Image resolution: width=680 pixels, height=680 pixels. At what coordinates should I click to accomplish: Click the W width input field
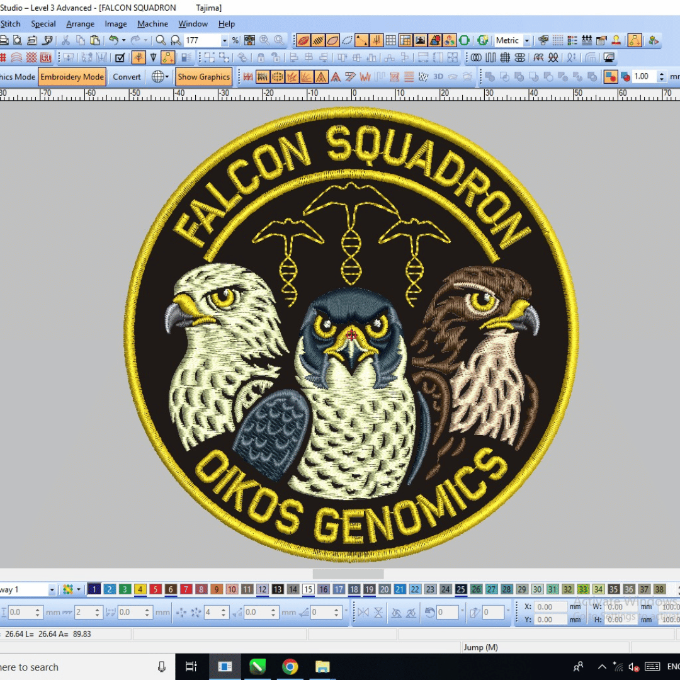(620, 607)
